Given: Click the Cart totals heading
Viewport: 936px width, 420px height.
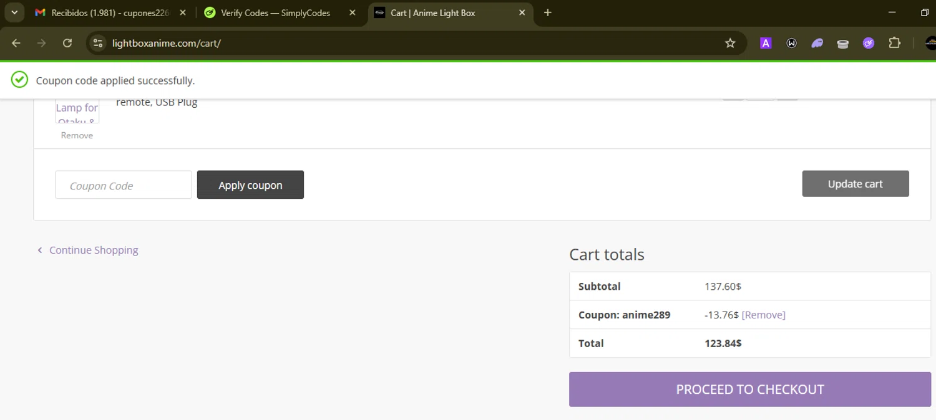Looking at the screenshot, I should click(x=607, y=254).
